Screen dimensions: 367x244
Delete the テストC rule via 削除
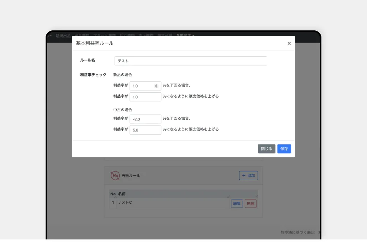251,204
